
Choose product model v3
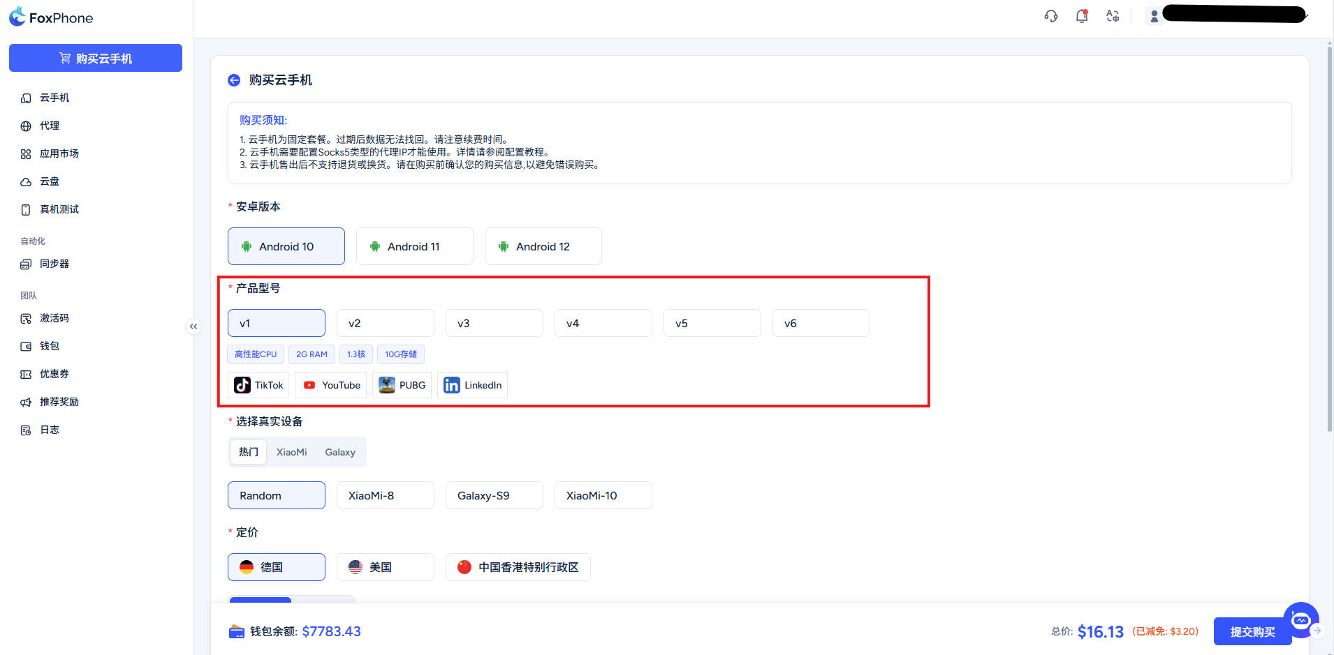[x=494, y=323]
